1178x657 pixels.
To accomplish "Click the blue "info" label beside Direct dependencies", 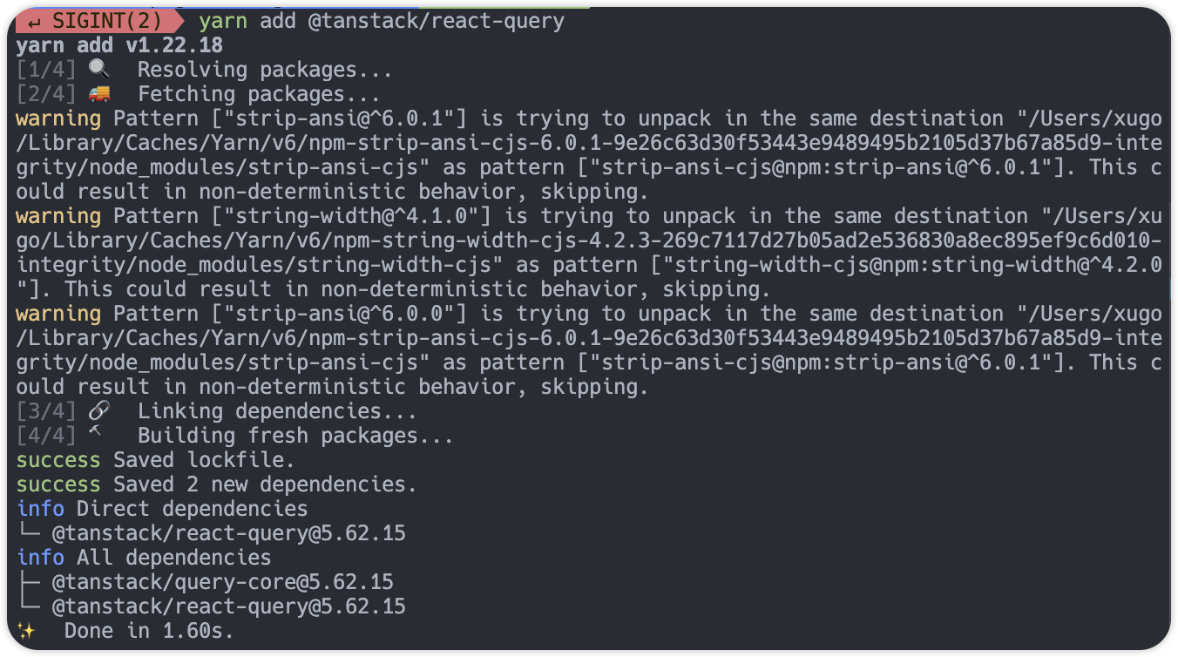I will point(40,509).
